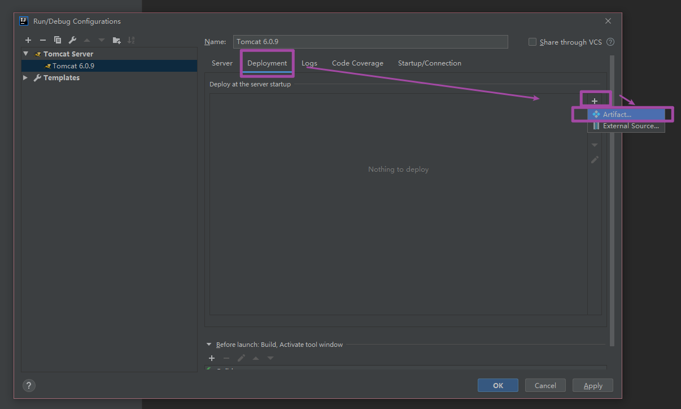Copy the selected configuration

58,40
